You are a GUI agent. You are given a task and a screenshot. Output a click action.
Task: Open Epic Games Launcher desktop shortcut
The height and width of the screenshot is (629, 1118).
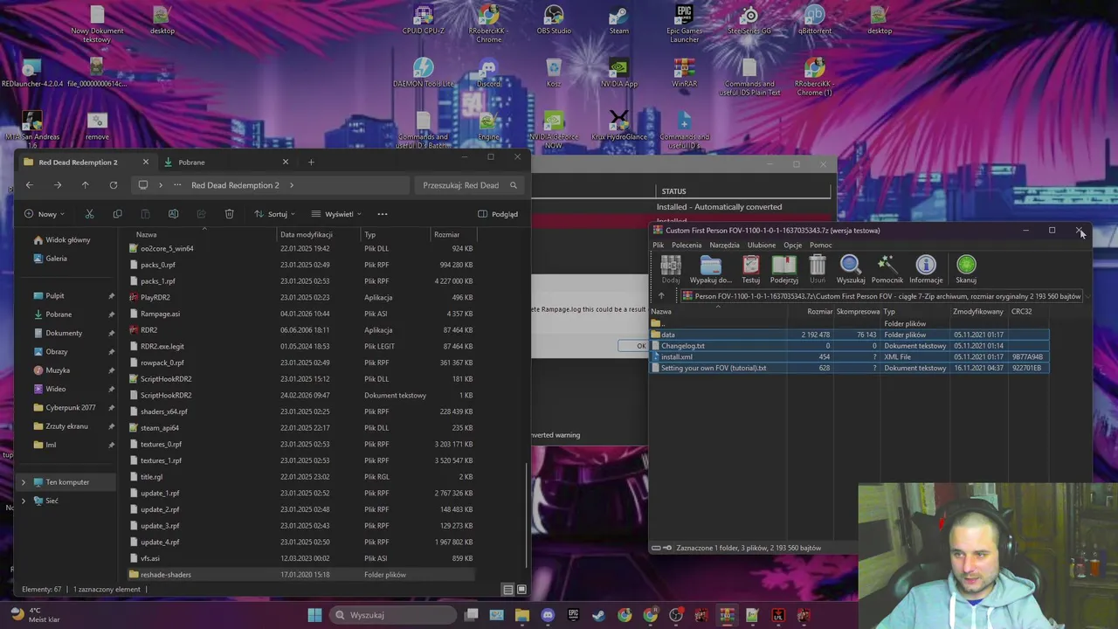(684, 24)
